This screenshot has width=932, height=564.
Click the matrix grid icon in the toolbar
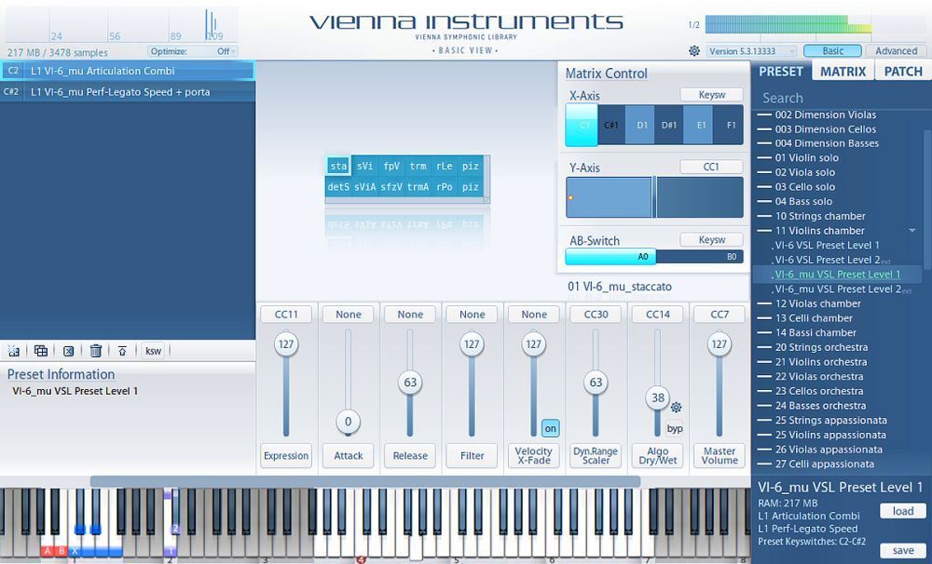point(40,351)
